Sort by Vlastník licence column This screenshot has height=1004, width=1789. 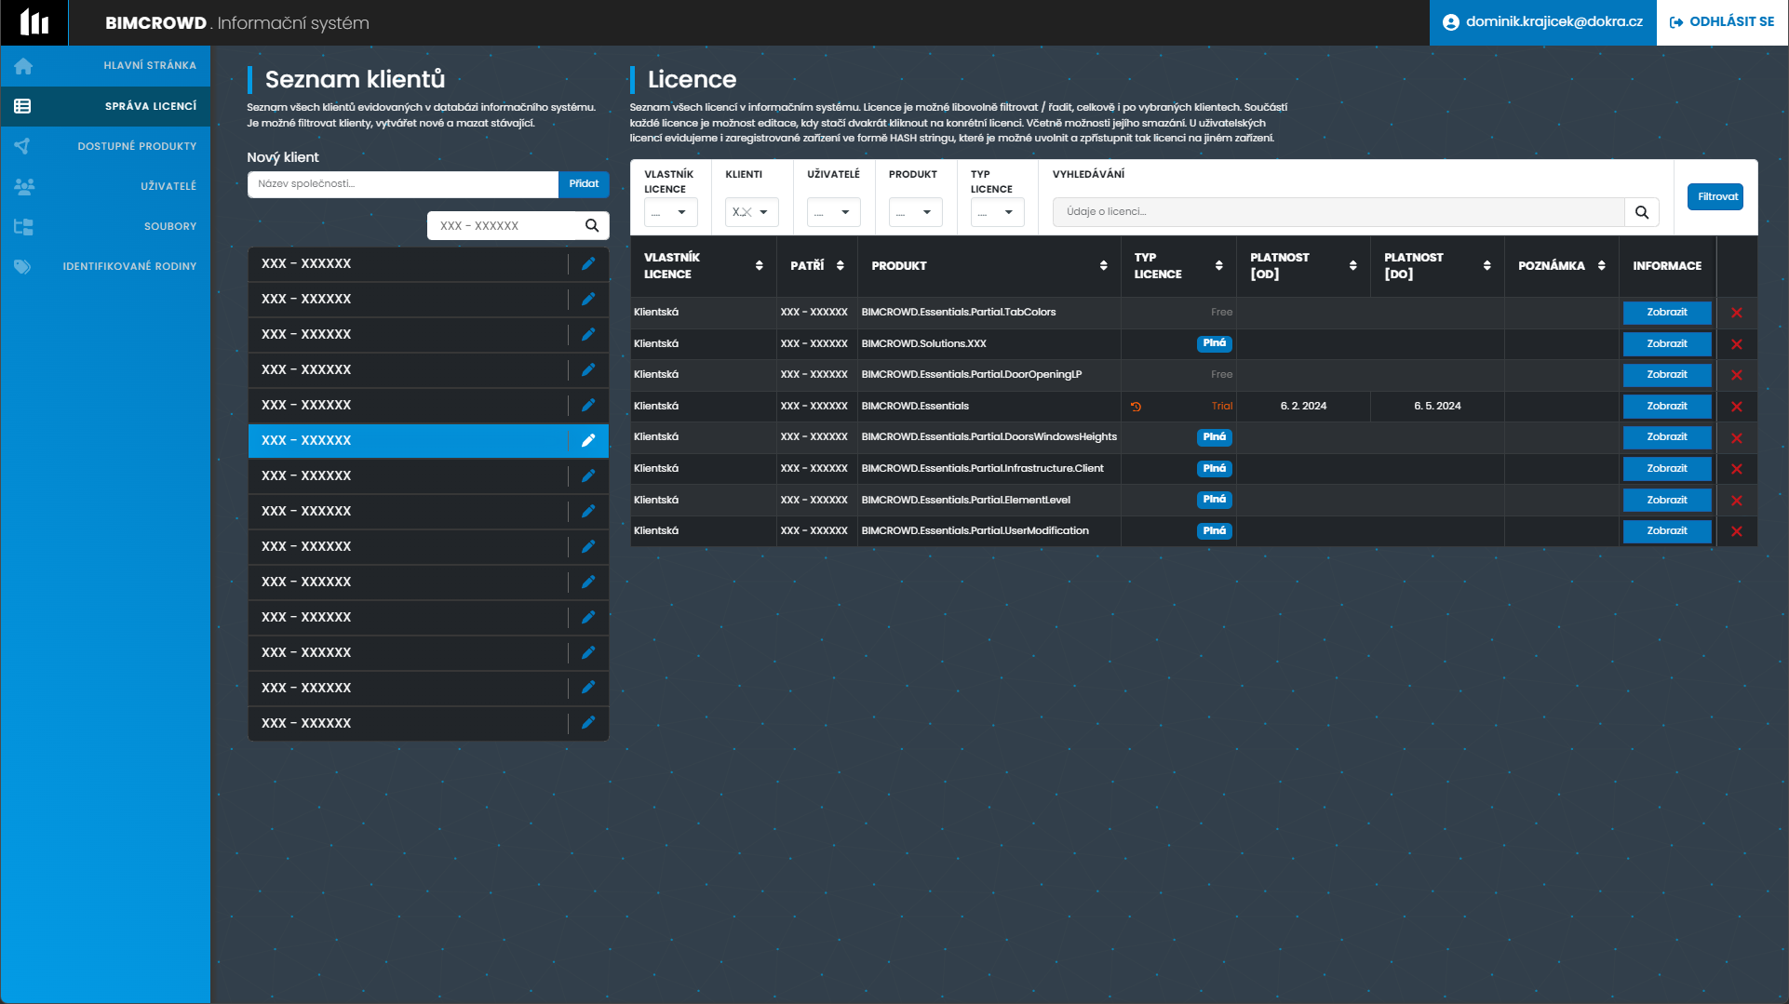pyautogui.click(x=760, y=266)
